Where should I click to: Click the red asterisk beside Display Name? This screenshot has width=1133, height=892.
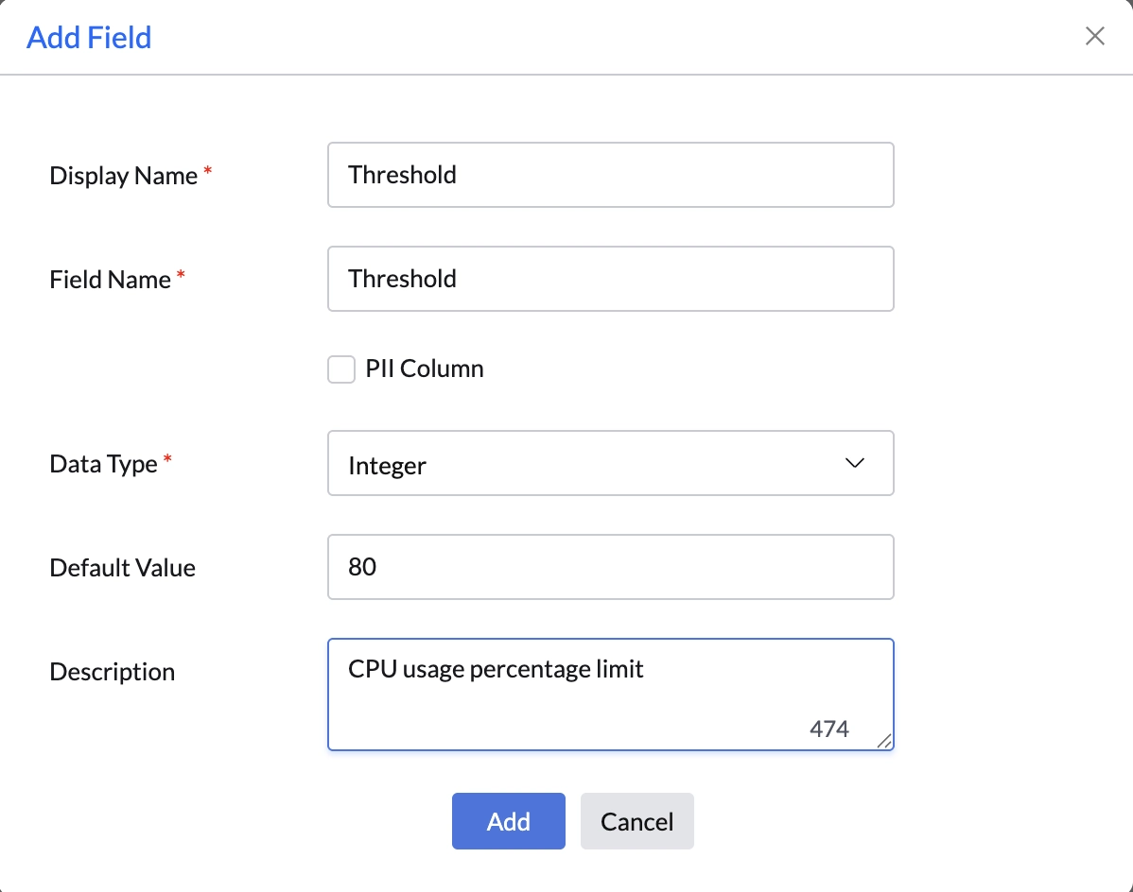tap(208, 173)
